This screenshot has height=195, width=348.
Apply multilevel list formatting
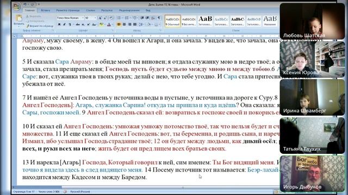point(135,18)
